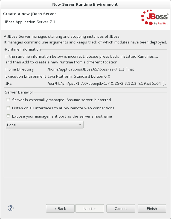Click the JRE openjdk path value

tap(107, 83)
